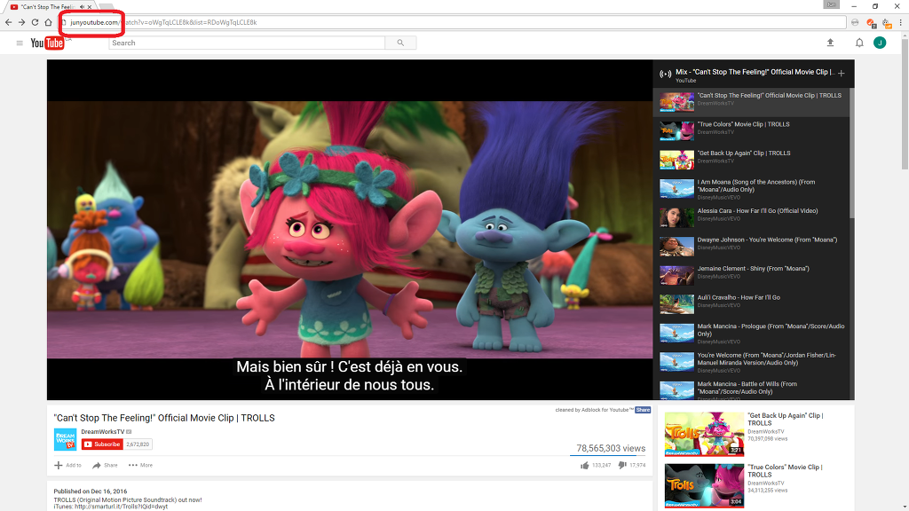Focus the YouTube Search box
Image resolution: width=909 pixels, height=511 pixels.
247,43
